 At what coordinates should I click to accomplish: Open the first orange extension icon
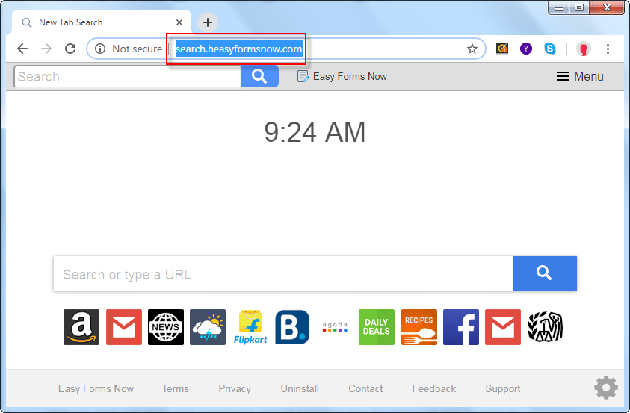(x=502, y=49)
